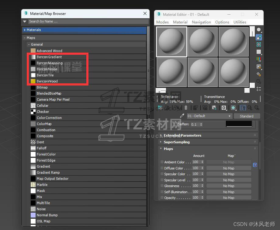Select the first material sample slot

(171, 42)
